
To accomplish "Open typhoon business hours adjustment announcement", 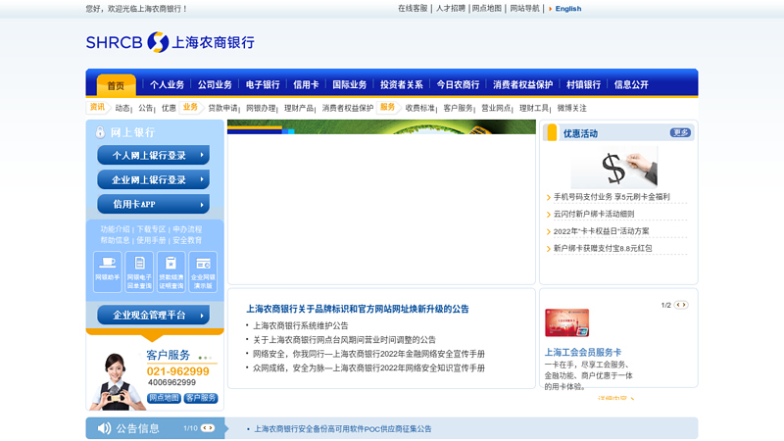I will coord(344,339).
